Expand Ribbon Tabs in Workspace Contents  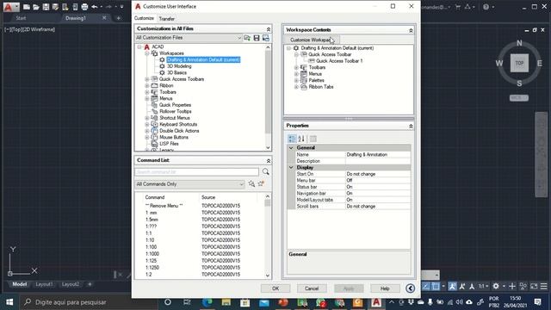296,87
